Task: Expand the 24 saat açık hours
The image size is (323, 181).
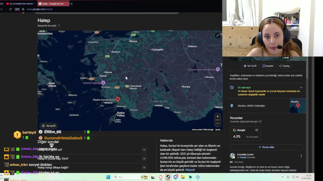Action: [x=301, y=87]
